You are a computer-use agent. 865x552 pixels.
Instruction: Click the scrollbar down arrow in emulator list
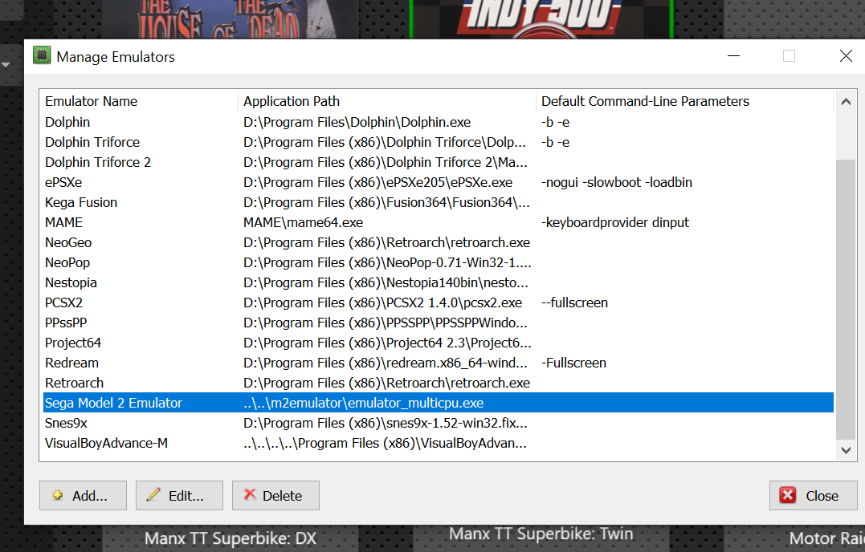(846, 450)
